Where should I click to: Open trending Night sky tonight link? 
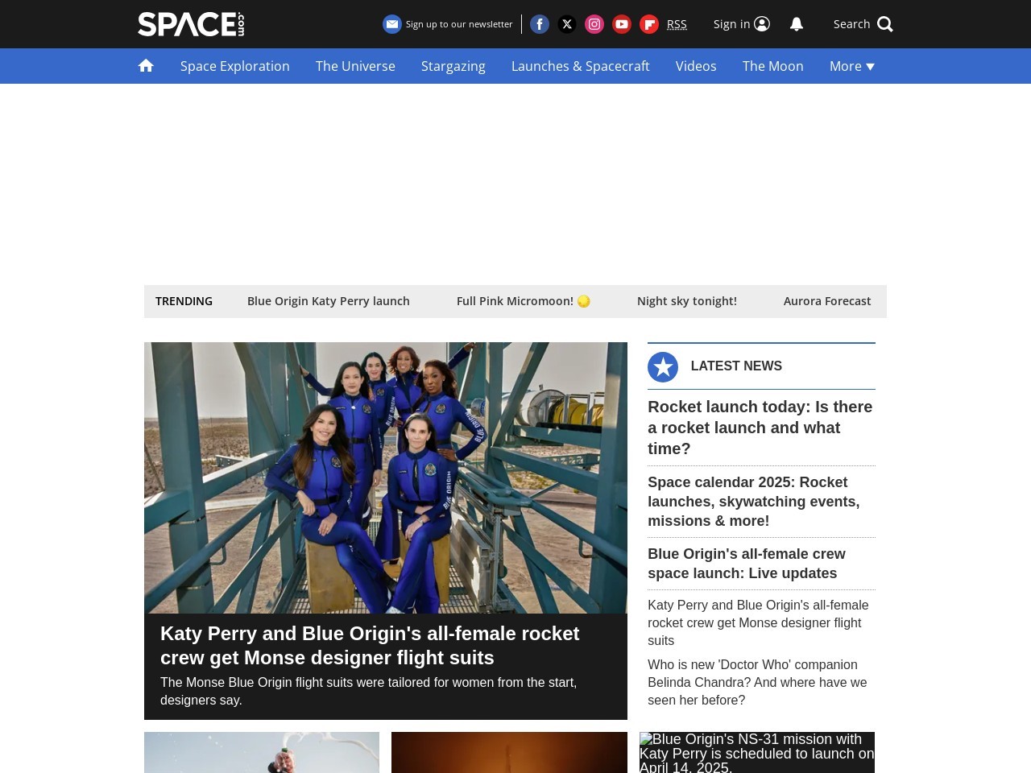(687, 301)
